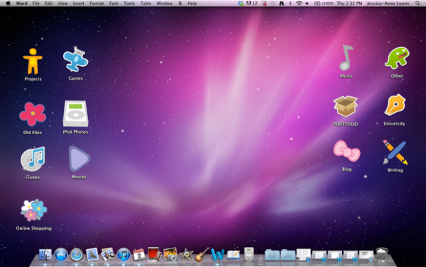Open Safari compass in the Dock

click(77, 255)
